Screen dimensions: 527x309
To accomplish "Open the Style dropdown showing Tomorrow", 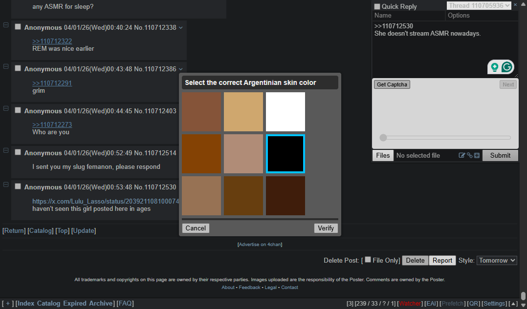I will click(x=497, y=260).
